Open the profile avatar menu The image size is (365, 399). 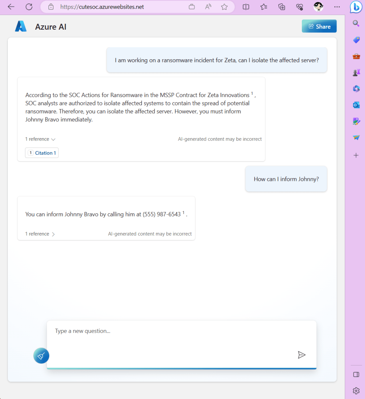pos(319,7)
